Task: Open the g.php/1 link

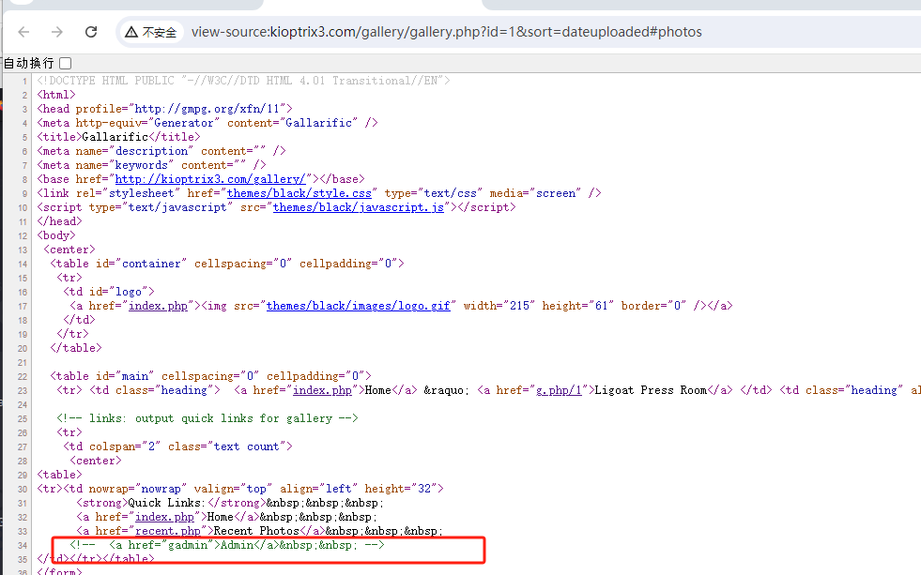Action: (559, 390)
